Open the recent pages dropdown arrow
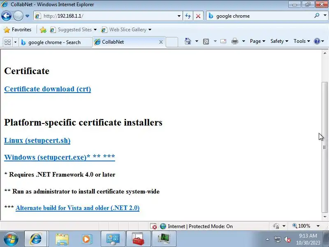The height and width of the screenshot is (247, 329). pos(27,16)
